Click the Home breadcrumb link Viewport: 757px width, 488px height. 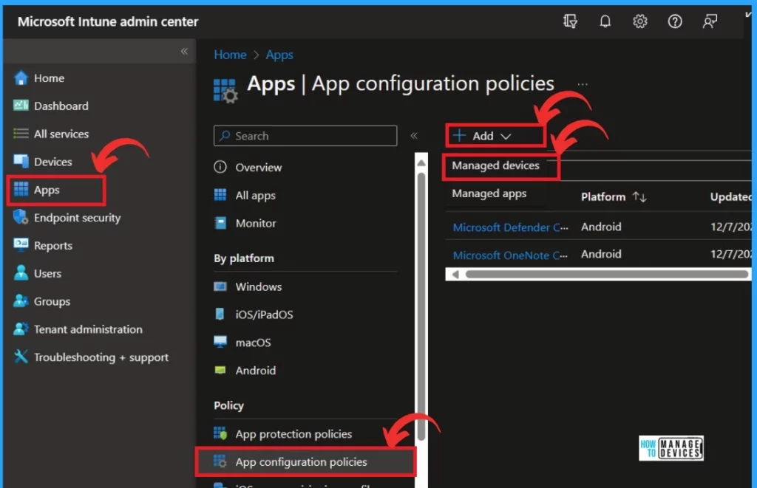point(230,55)
